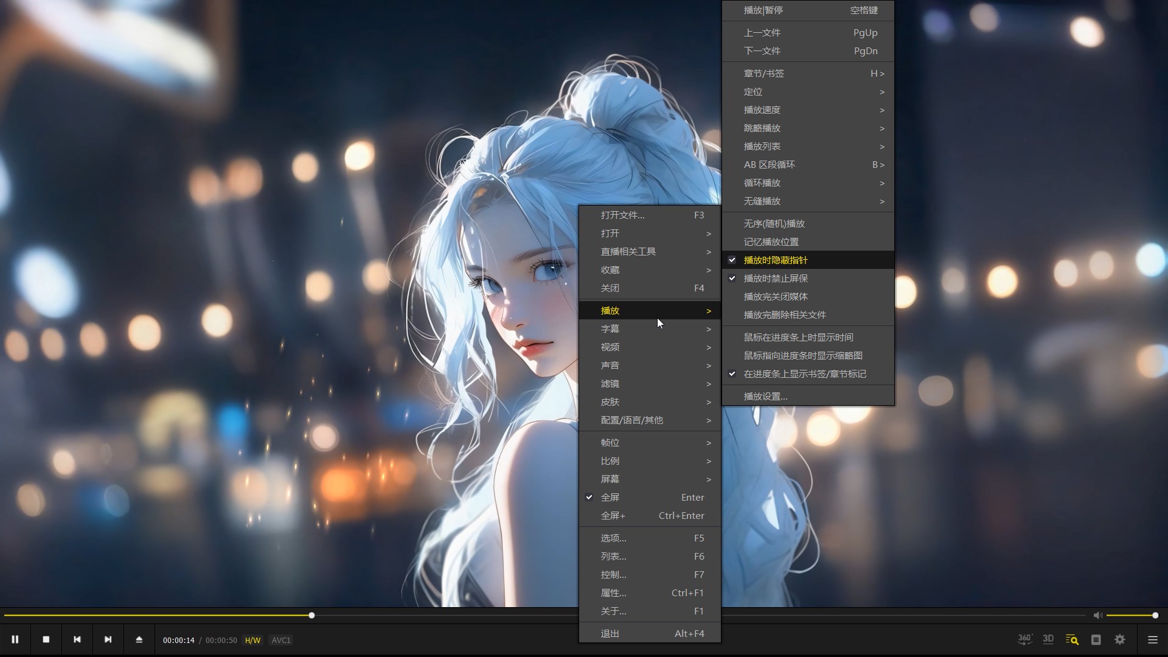Expand the 皮肤 submenu
Viewport: 1168px width, 657px height.
(650, 401)
